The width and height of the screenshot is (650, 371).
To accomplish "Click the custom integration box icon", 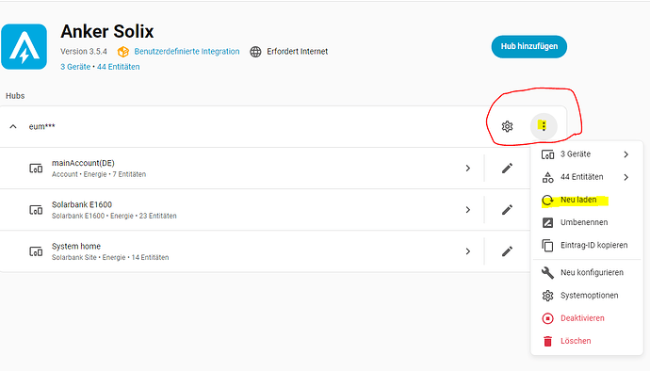I will 123,52.
